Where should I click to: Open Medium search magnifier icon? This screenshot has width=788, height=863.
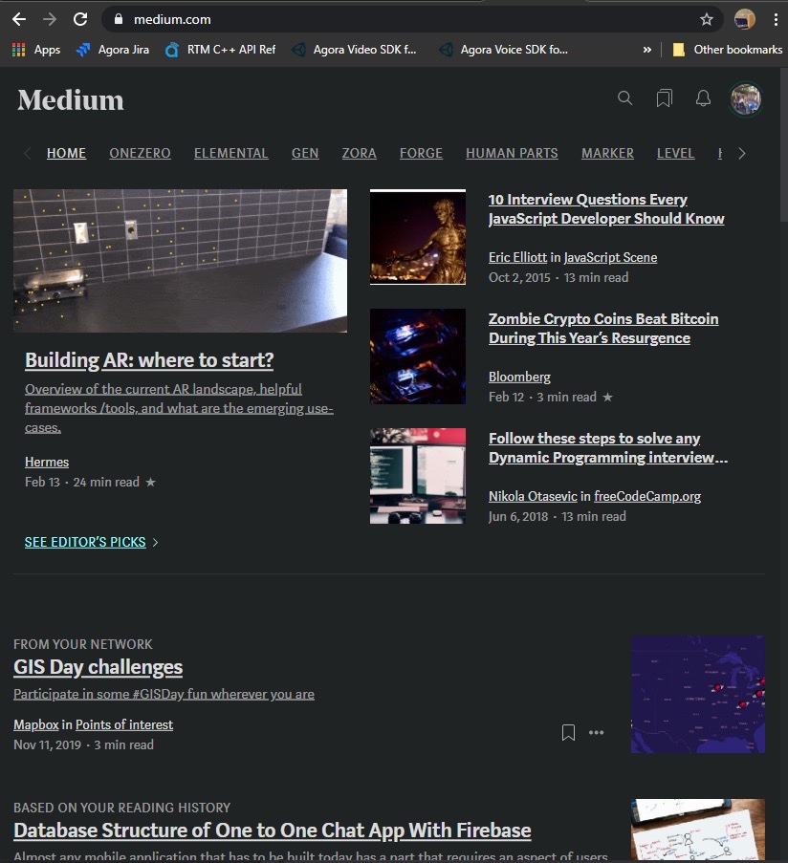coord(624,98)
